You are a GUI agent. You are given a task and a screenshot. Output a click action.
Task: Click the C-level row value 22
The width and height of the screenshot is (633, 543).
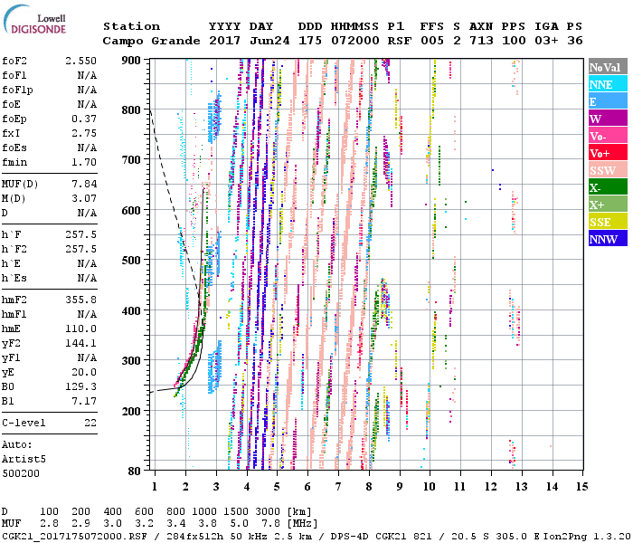click(90, 423)
